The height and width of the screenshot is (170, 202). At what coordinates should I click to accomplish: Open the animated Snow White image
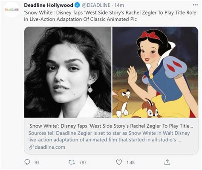[x=155, y=72]
